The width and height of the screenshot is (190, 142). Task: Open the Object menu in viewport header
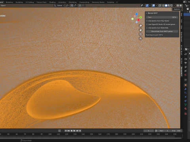3,6
